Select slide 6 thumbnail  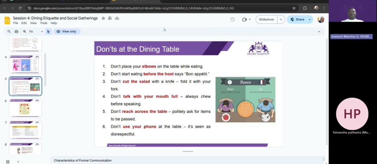click(25, 108)
